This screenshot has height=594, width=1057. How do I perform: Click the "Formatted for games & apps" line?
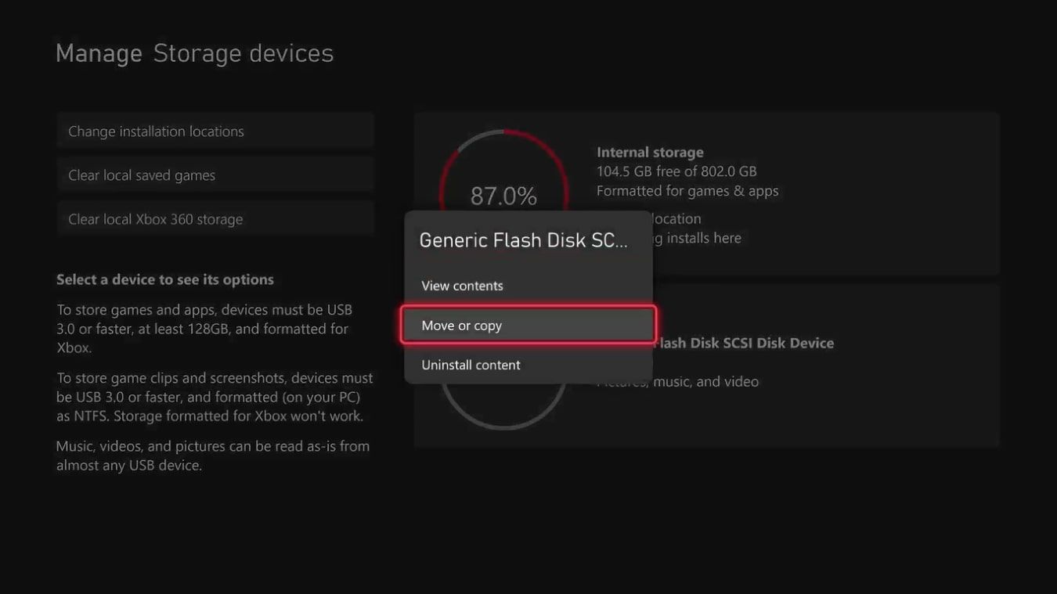point(687,191)
